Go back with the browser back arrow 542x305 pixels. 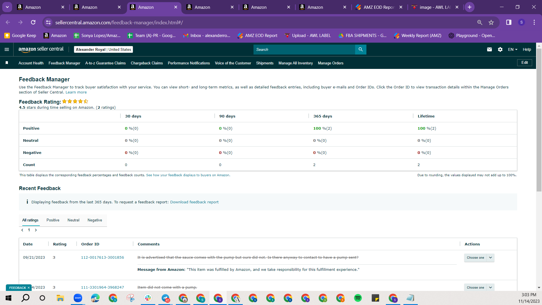coord(8,22)
